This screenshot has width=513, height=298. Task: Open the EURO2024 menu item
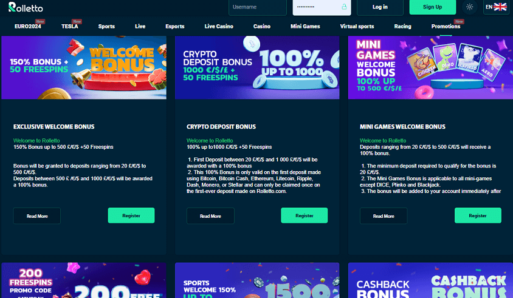[28, 27]
